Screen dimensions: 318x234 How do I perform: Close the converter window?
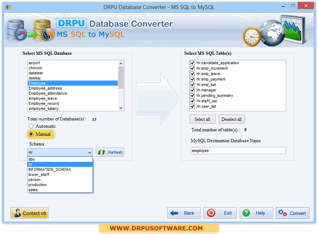[x=306, y=6]
